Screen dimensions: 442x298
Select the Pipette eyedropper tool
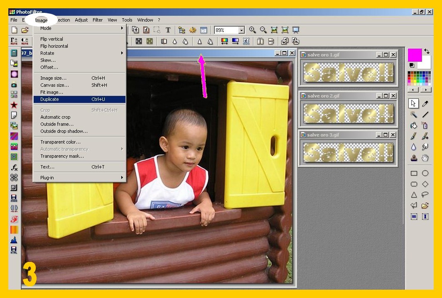425,103
